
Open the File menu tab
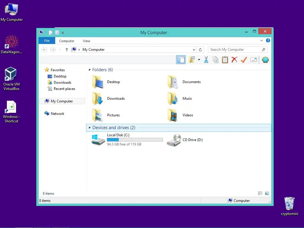(x=47, y=41)
